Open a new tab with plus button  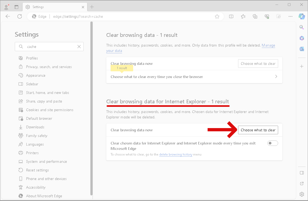[92, 7]
